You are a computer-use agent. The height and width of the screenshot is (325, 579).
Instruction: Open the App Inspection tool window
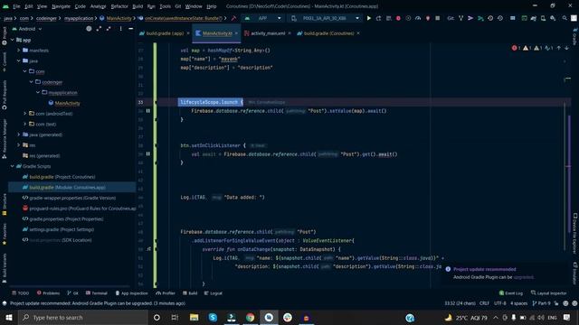(131, 293)
